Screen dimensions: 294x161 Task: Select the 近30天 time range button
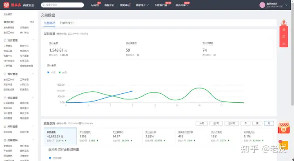(x=232, y=124)
